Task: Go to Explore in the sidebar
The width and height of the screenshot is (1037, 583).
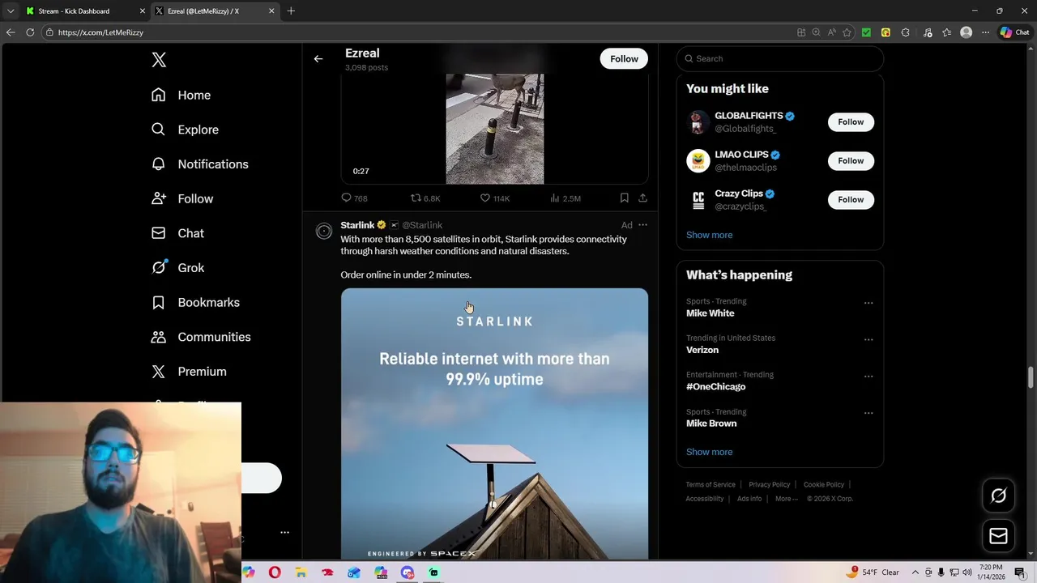Action: click(x=185, y=130)
